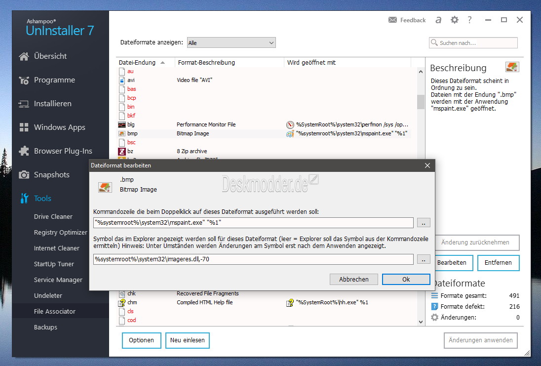Click the Windows Apps tiles icon
The image size is (541, 366).
tap(24, 127)
